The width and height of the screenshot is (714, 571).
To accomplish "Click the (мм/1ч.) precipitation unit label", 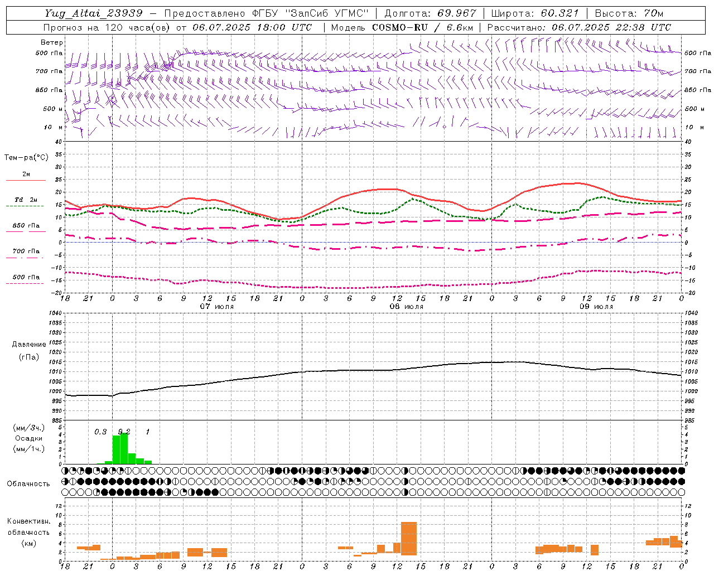I will [28, 449].
